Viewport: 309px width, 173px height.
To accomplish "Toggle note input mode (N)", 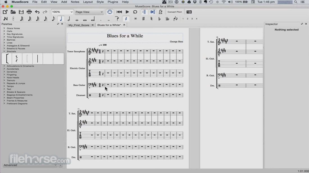I will pyautogui.click(x=6, y=19).
